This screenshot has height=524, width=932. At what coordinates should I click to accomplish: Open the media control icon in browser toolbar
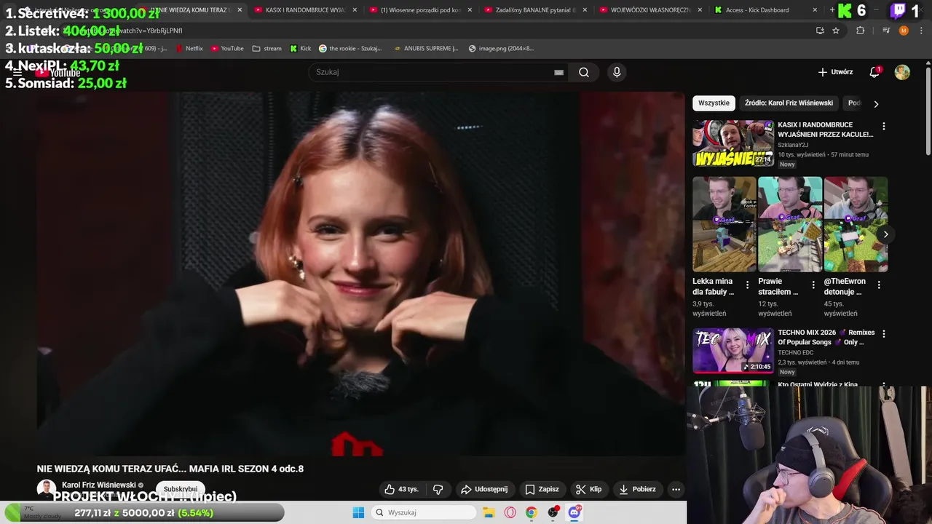point(886,31)
